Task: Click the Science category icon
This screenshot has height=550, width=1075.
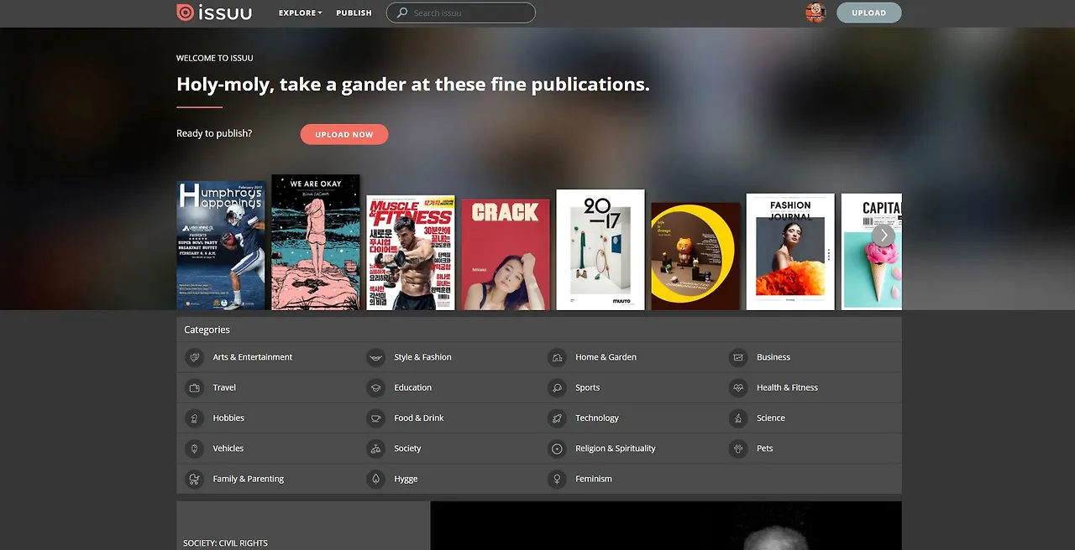Action: [x=738, y=418]
